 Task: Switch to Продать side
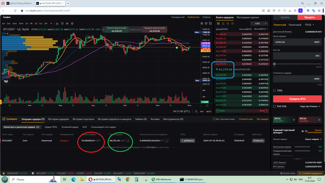(310, 17)
